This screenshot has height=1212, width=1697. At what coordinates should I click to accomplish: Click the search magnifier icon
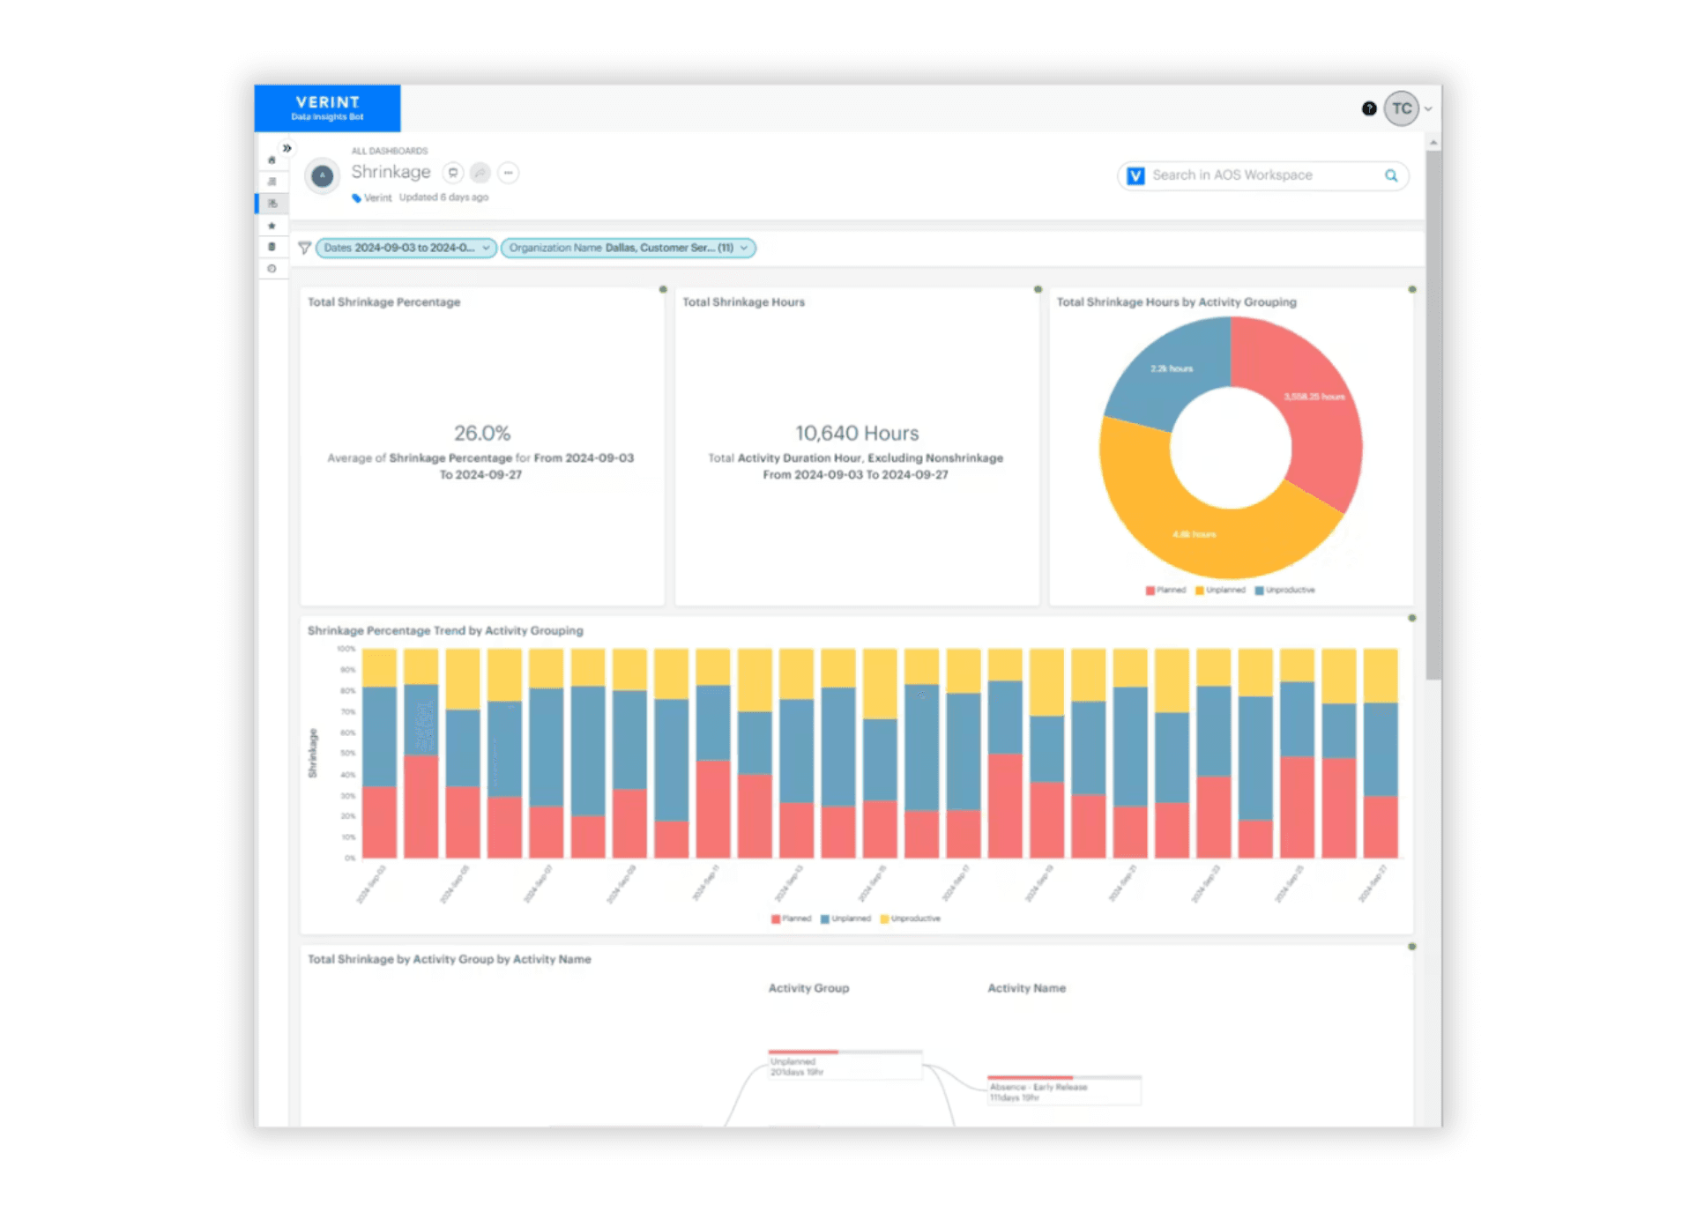[1390, 175]
